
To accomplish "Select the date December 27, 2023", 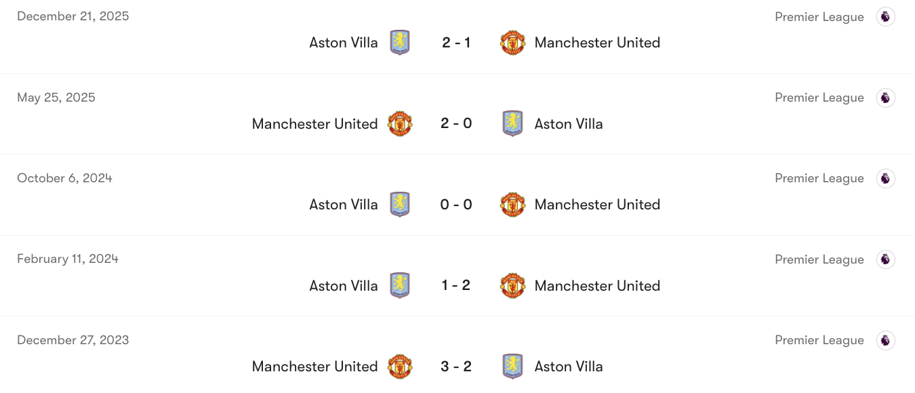I will (x=73, y=340).
